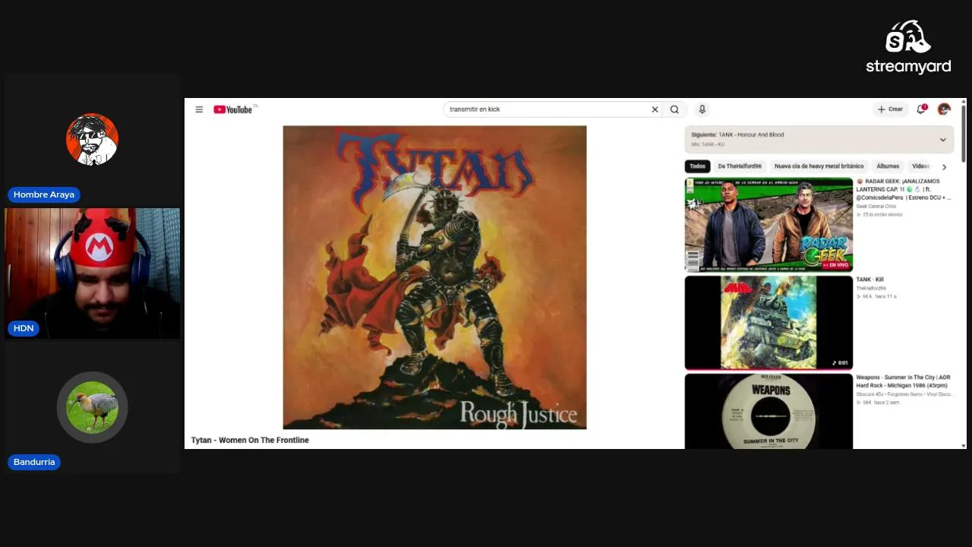The width and height of the screenshot is (972, 547).
Task: Clear the search box text
Action: (655, 109)
